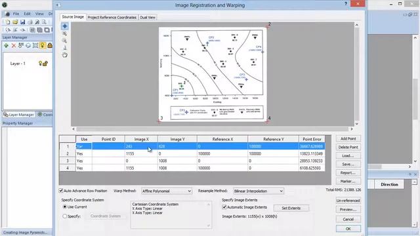The image size is (420, 236).
Task: Open the Warp Method dropdown
Action: tap(167, 191)
